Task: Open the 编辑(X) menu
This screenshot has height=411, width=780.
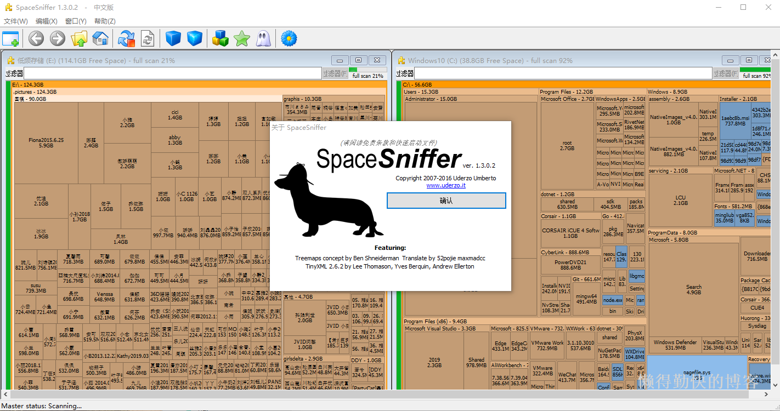Action: pos(47,21)
